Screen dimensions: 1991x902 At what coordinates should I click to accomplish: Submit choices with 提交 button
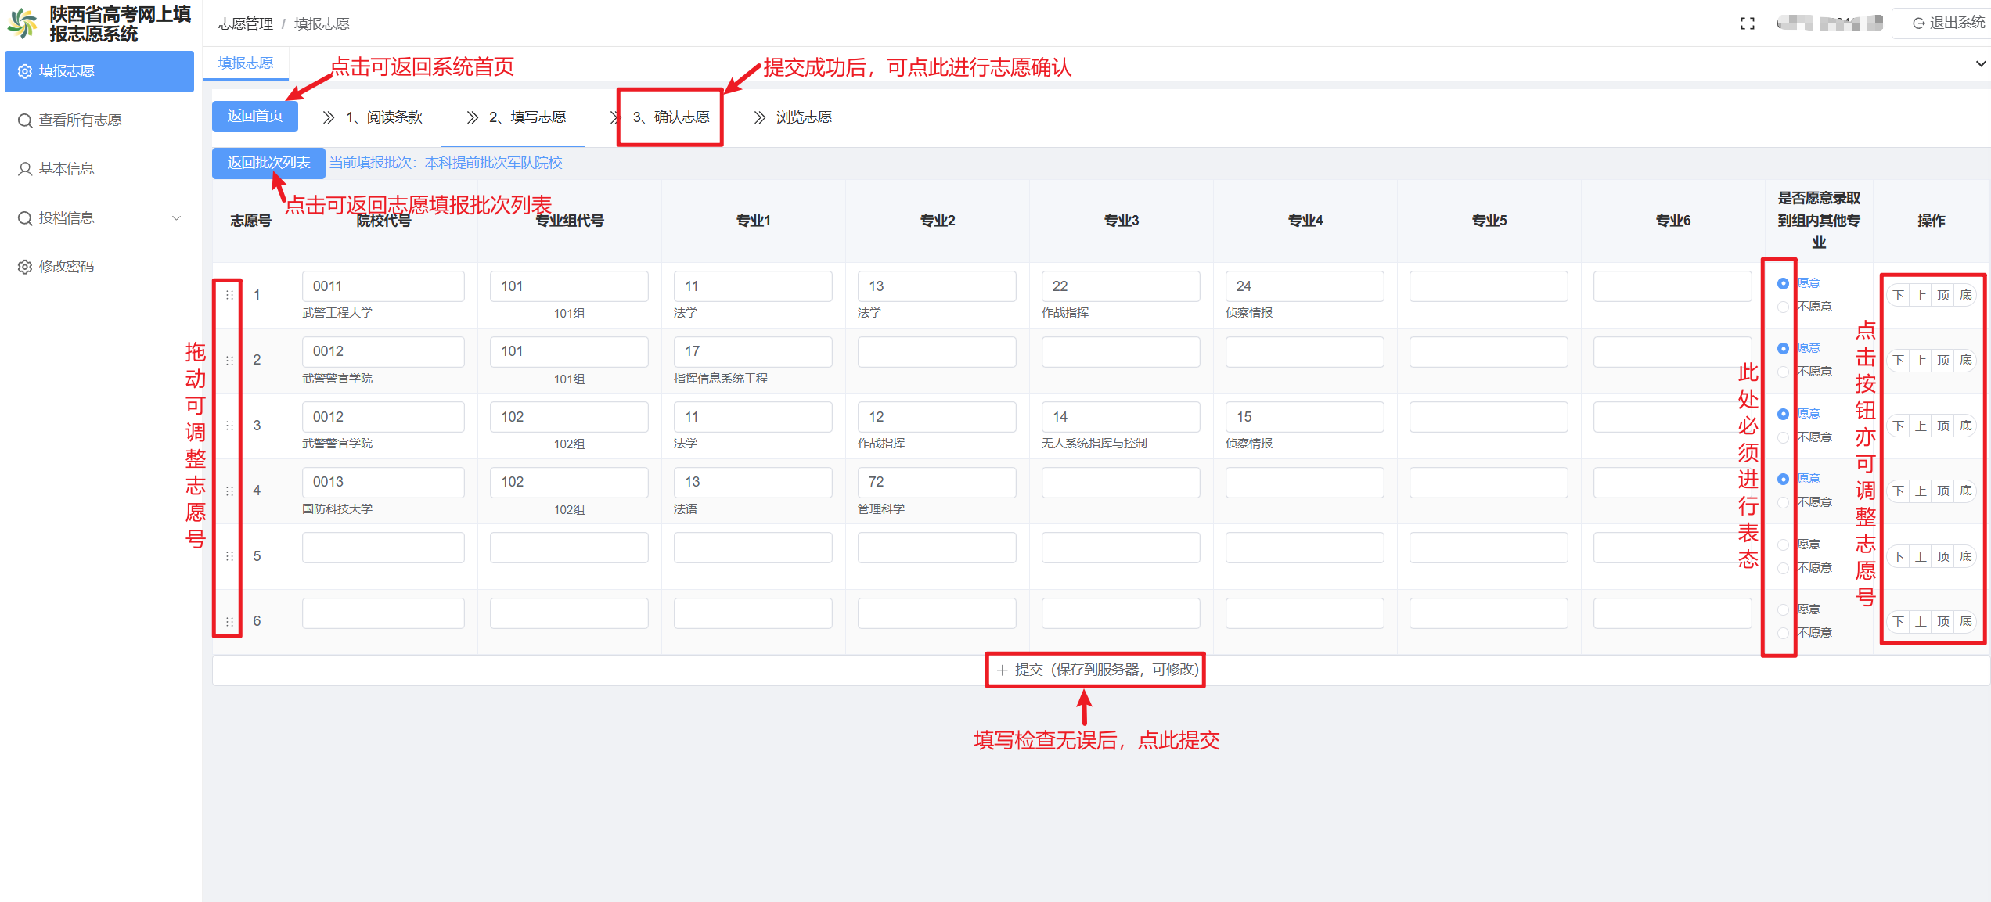pos(1096,670)
